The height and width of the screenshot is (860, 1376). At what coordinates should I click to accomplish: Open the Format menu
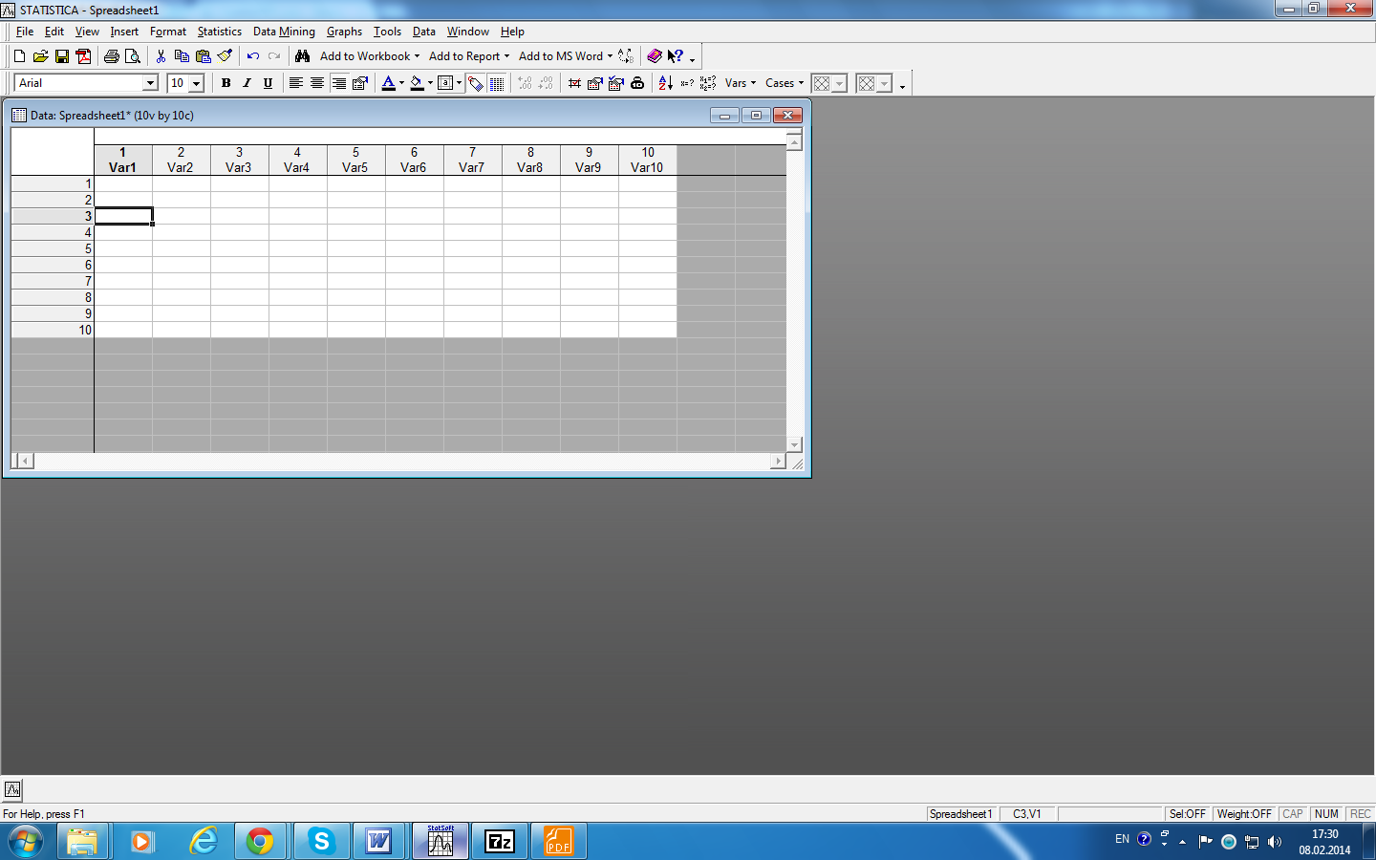168,32
